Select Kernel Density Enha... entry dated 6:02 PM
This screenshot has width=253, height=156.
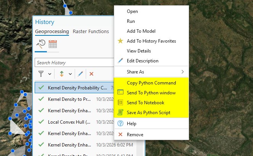[x=85, y=145]
